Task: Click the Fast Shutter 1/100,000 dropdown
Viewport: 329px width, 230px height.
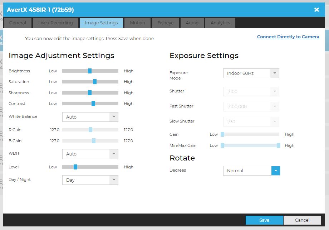Action: [251, 107]
